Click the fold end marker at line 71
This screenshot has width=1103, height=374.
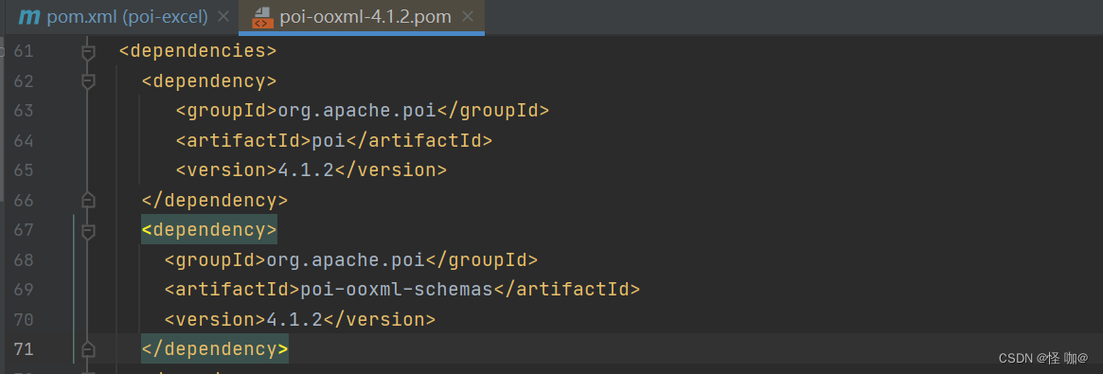point(88,349)
